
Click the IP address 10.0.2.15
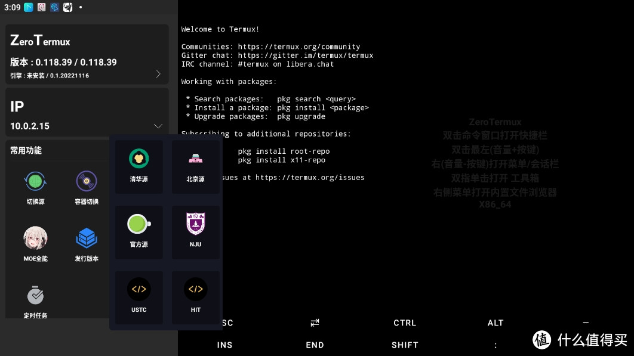(x=30, y=126)
